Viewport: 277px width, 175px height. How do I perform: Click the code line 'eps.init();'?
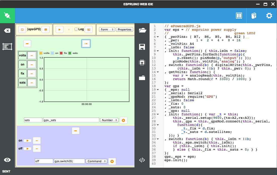pyautogui.click(x=176, y=160)
